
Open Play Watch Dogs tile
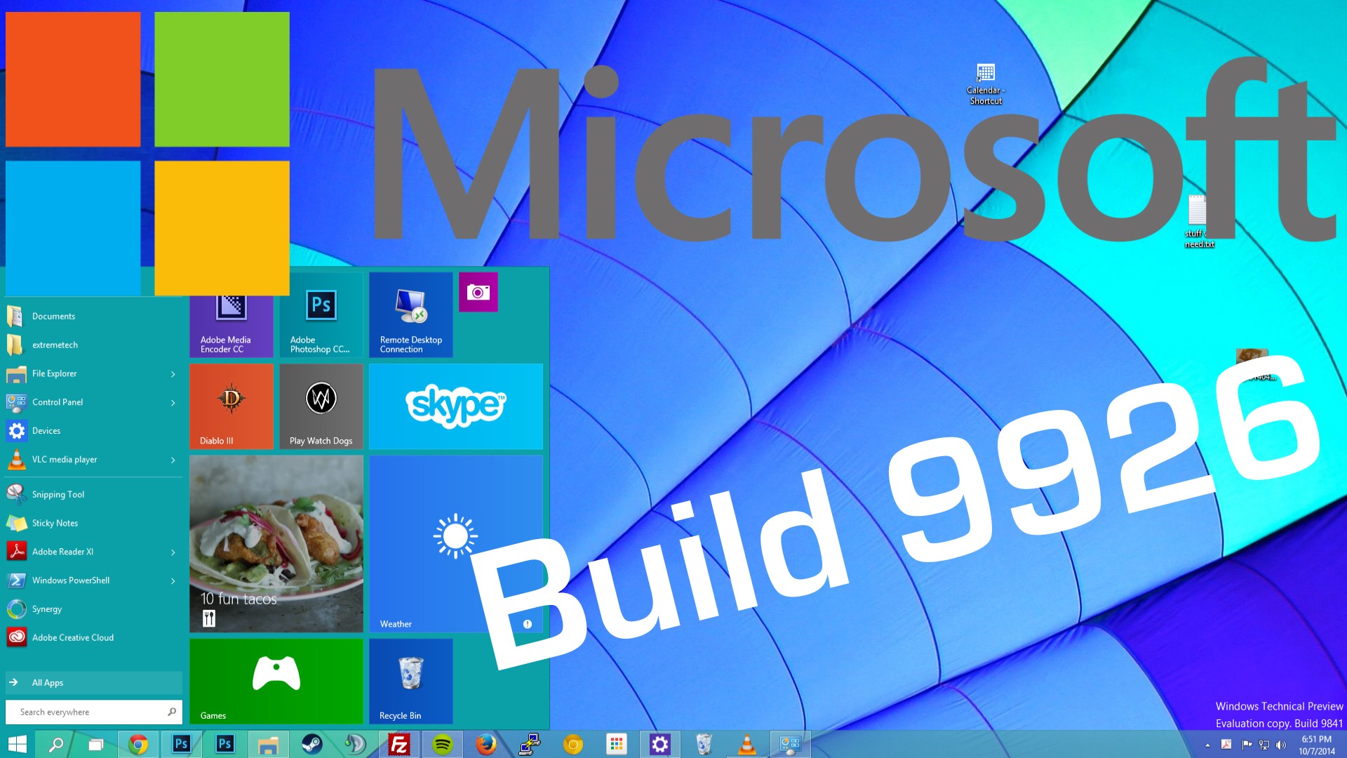[x=321, y=406]
